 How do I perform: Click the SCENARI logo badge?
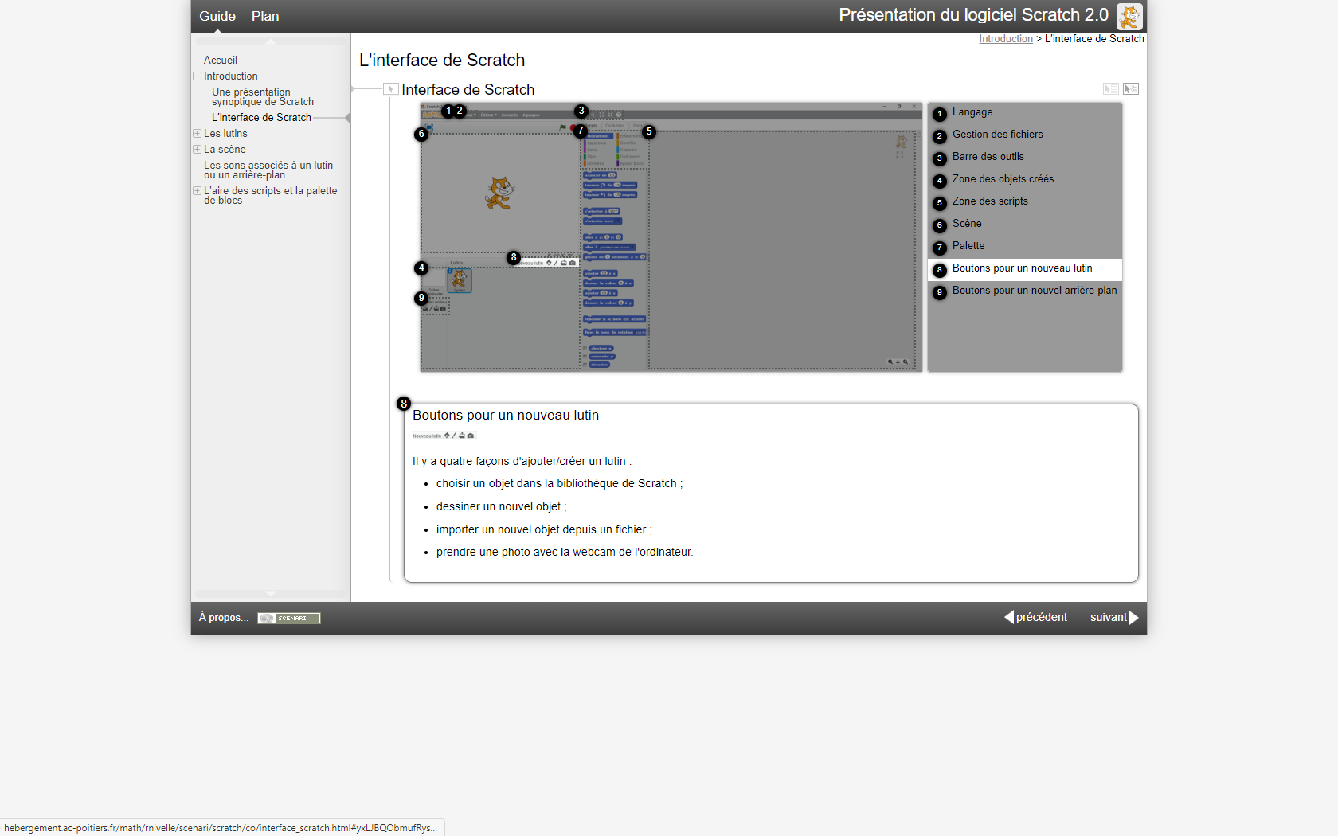[288, 618]
